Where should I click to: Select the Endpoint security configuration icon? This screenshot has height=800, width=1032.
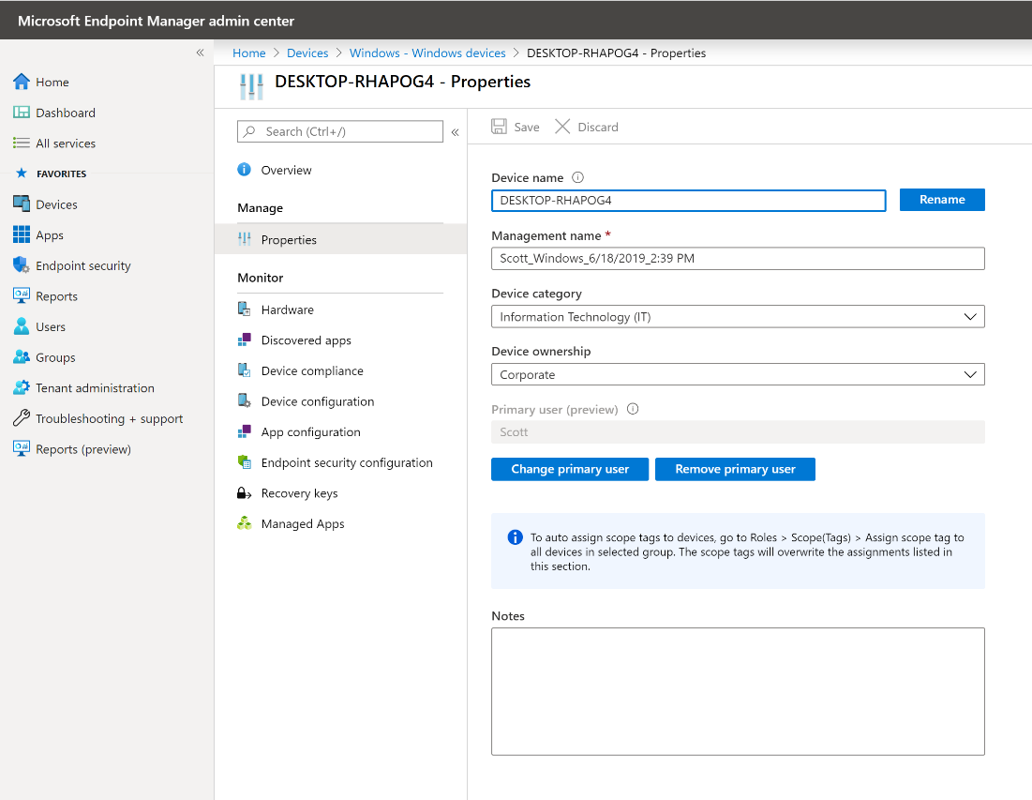[x=244, y=462]
